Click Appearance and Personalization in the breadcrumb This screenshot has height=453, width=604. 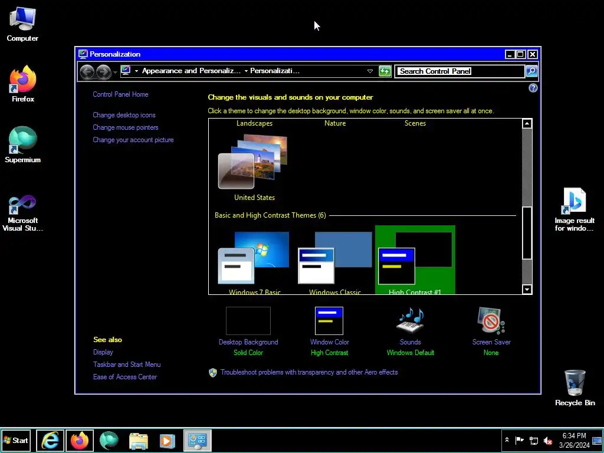pos(191,71)
